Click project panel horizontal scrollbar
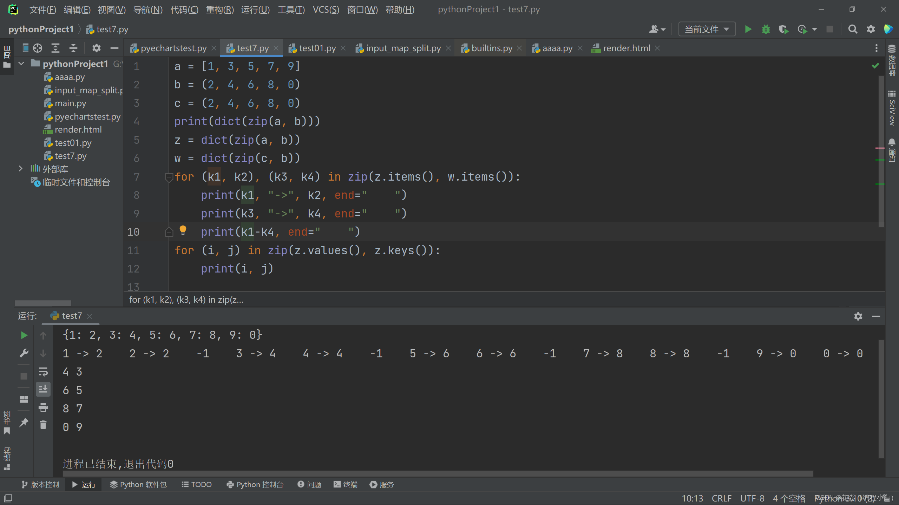The width and height of the screenshot is (899, 505). pos(43,303)
